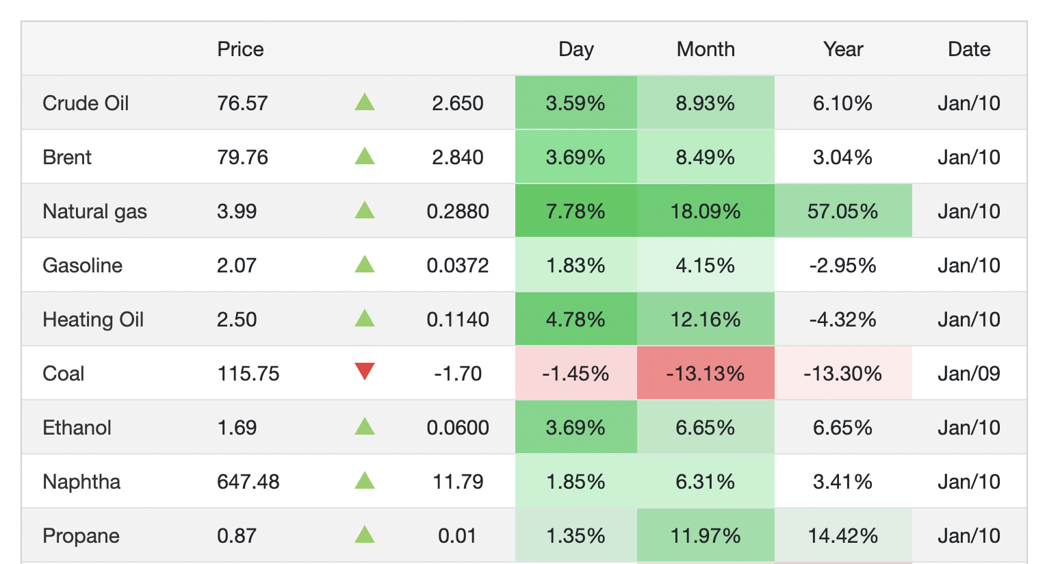The image size is (1047, 564).
Task: Click Natural gas day change 7.78%
Action: pyautogui.click(x=576, y=211)
